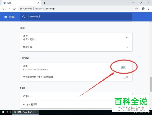Click the search magnifier icon in settings
Viewport: 152px width, 115px height.
(x=23, y=16)
